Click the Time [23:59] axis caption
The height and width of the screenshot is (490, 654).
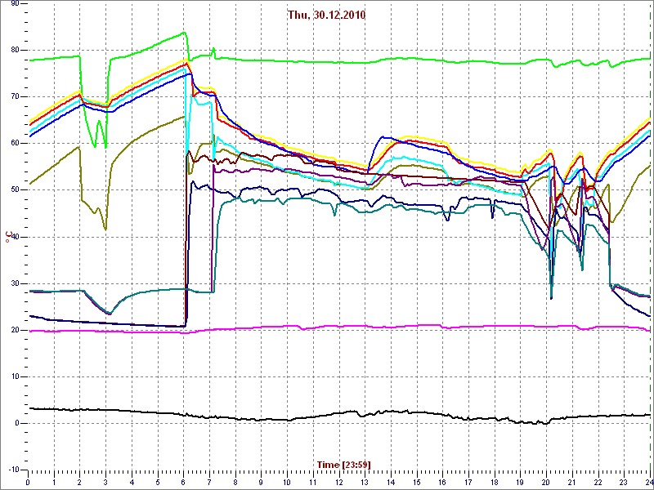[x=344, y=464]
